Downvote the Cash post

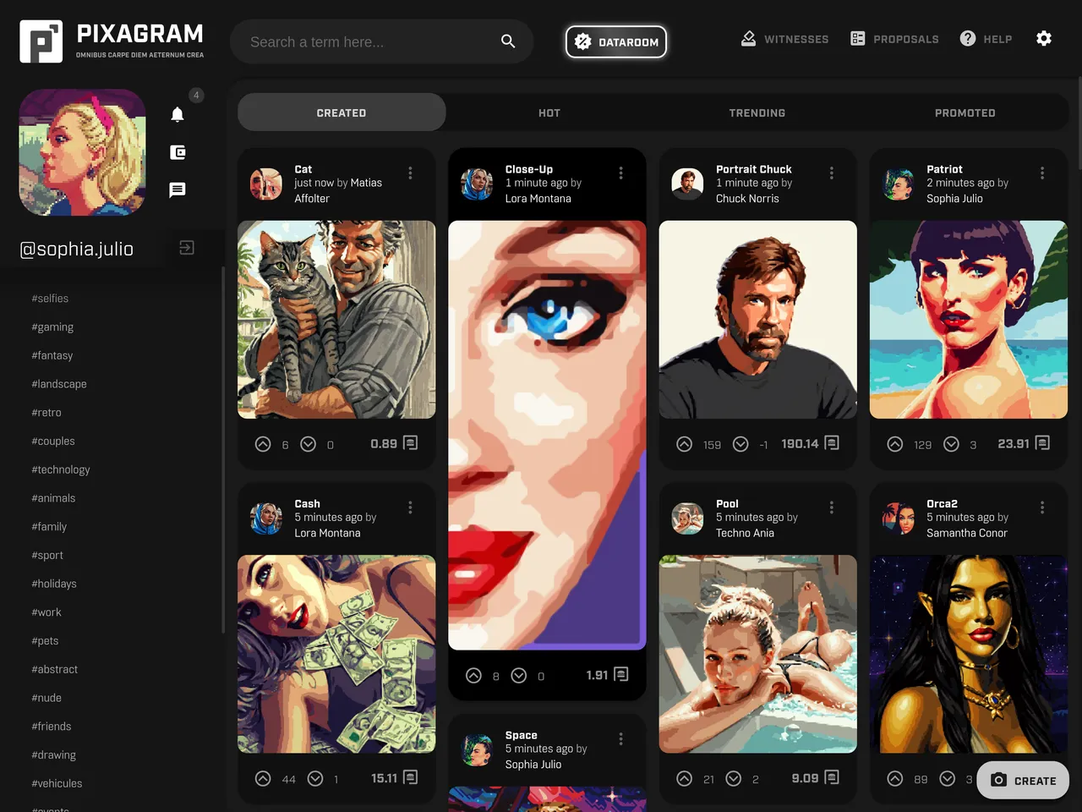[x=315, y=778]
